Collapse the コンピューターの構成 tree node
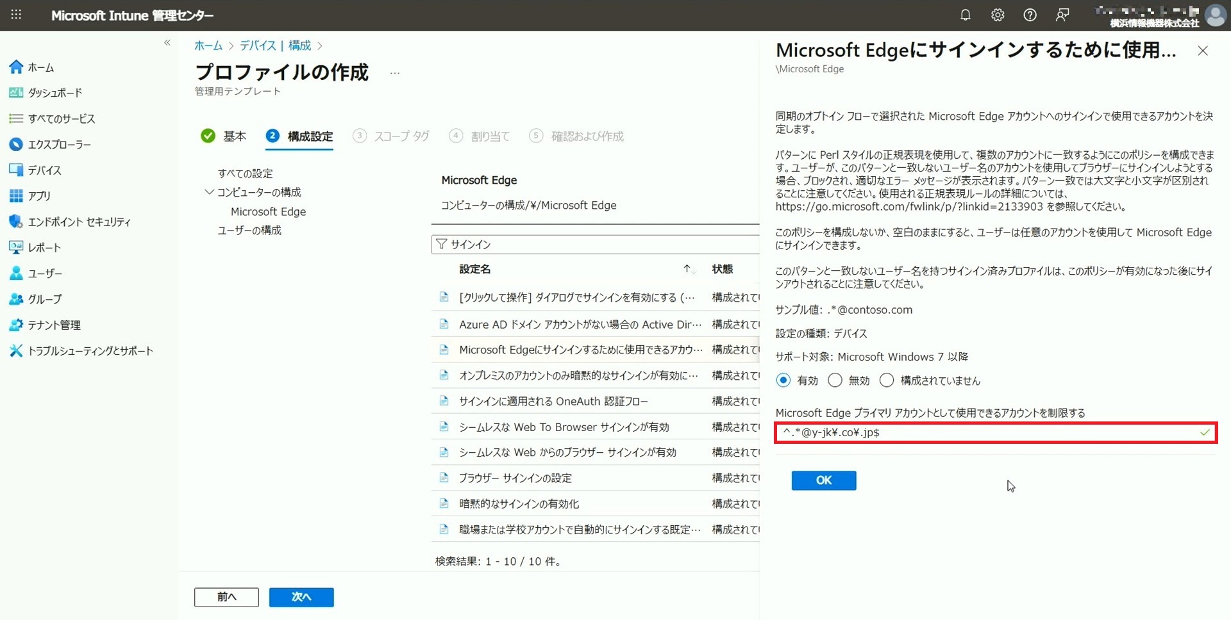Screen dimensions: 1231x620 (x=209, y=192)
